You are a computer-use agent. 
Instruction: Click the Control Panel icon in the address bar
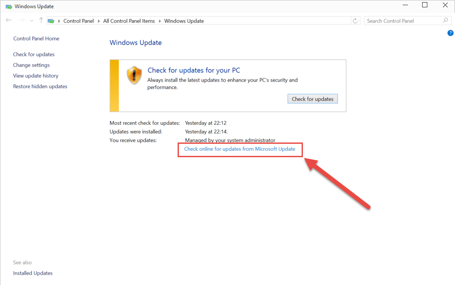pos(51,20)
